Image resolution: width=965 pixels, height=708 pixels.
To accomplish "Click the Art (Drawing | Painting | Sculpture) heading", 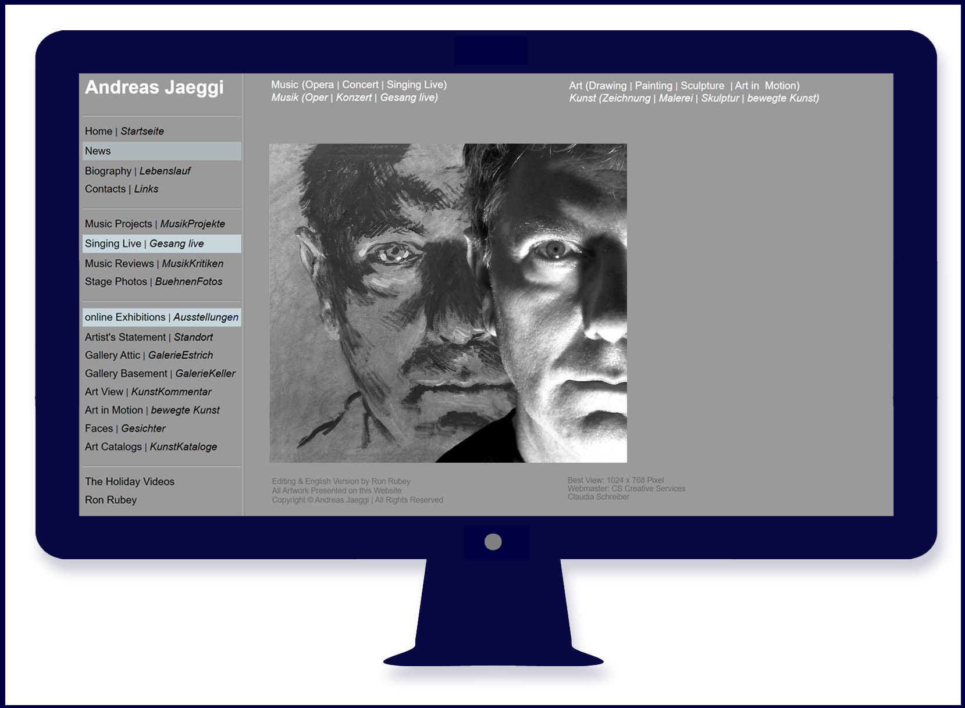I will tap(684, 85).
